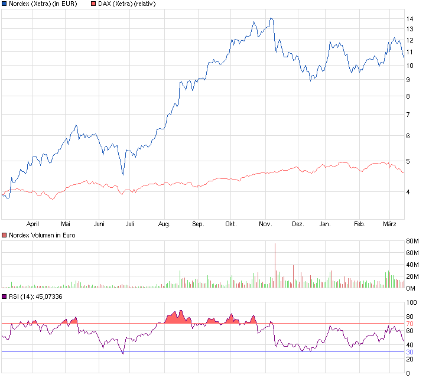Image resolution: width=429 pixels, height=378 pixels.
Task: Click the price axis value 9
Action: pos(408,80)
